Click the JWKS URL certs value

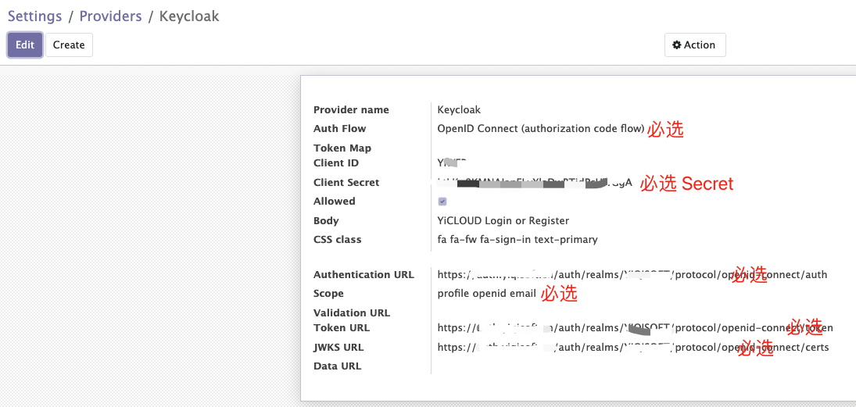(x=632, y=348)
